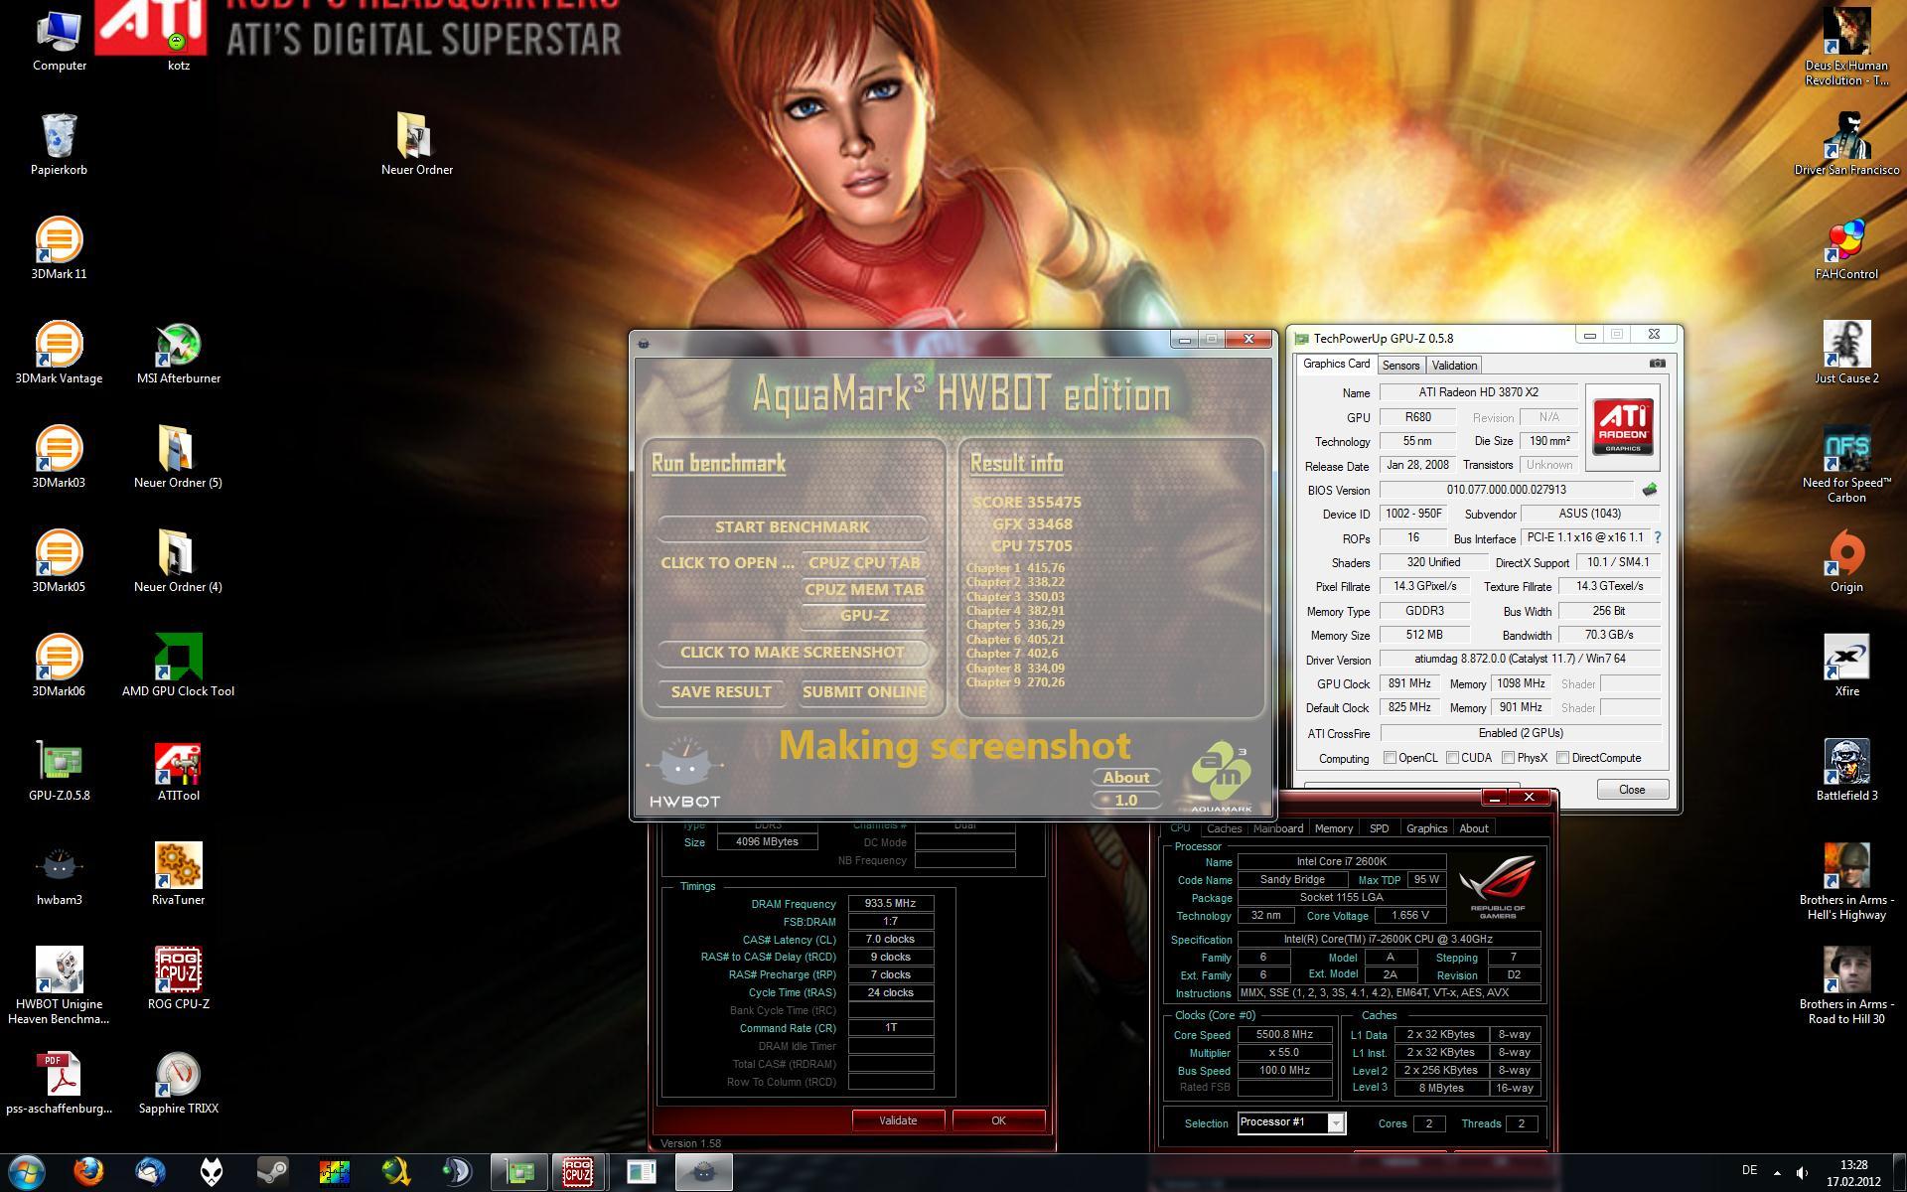The height and width of the screenshot is (1192, 1907).
Task: Open the SPD tab in ROG CPU-Z
Action: tap(1379, 828)
